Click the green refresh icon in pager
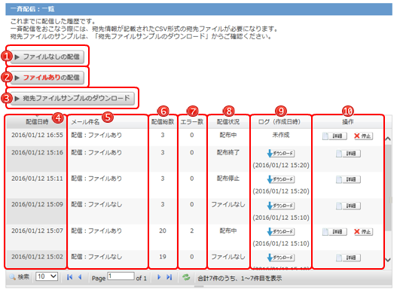This screenshot has height=290, width=400. 186,277
